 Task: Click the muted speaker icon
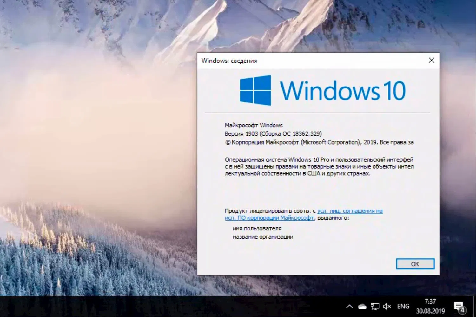pos(387,306)
